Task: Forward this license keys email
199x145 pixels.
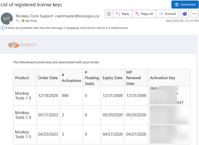Action: pyautogui.click(x=167, y=14)
